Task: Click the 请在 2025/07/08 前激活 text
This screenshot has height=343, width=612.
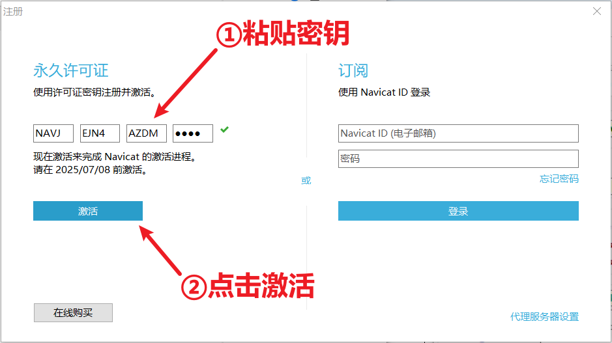Action: pyautogui.click(x=90, y=170)
